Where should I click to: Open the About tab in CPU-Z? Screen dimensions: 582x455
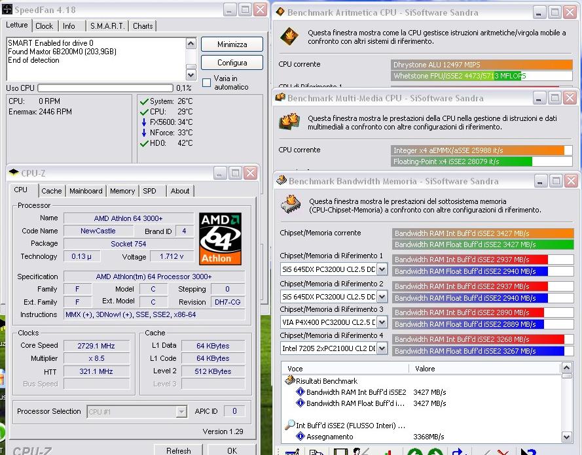pyautogui.click(x=180, y=191)
